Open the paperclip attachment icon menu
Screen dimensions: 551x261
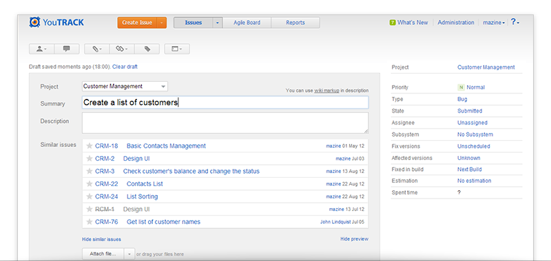click(x=97, y=49)
